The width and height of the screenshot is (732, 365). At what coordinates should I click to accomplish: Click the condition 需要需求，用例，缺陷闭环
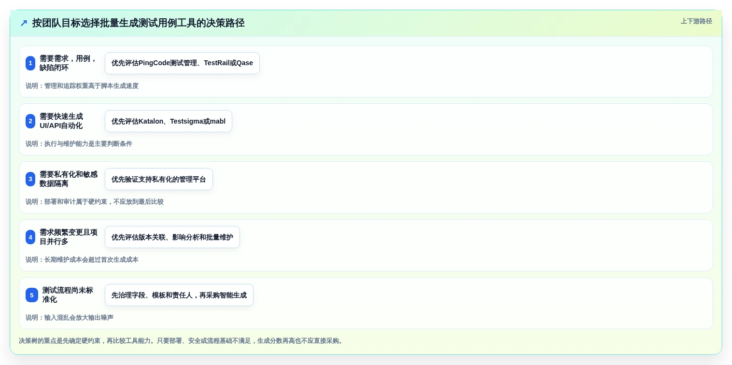pos(68,63)
